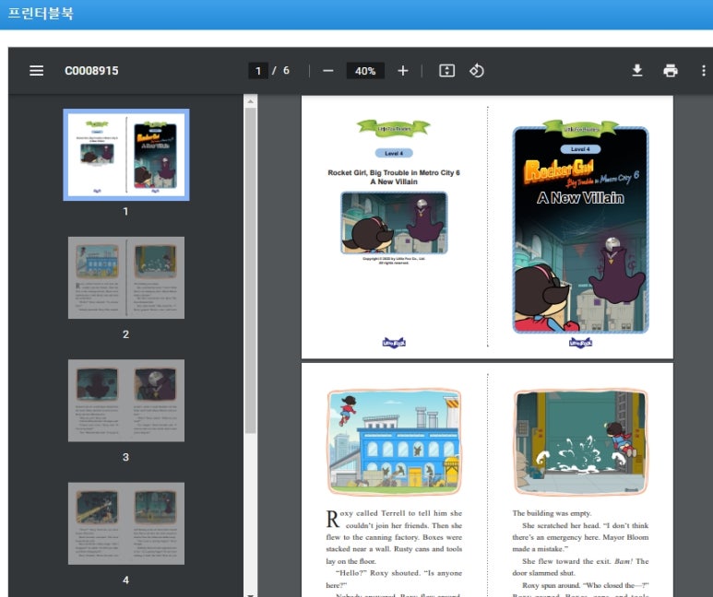This screenshot has height=597, width=713.
Task: Click the Level 4 badge on left page
Action: [x=394, y=153]
